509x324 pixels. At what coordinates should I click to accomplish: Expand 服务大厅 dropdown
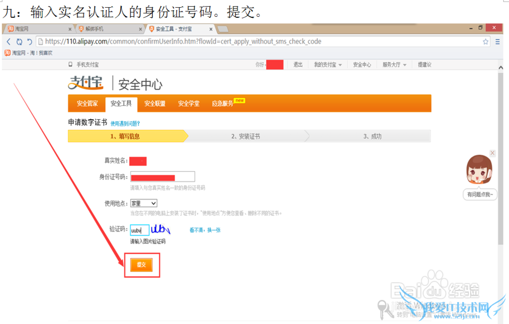tap(394, 65)
